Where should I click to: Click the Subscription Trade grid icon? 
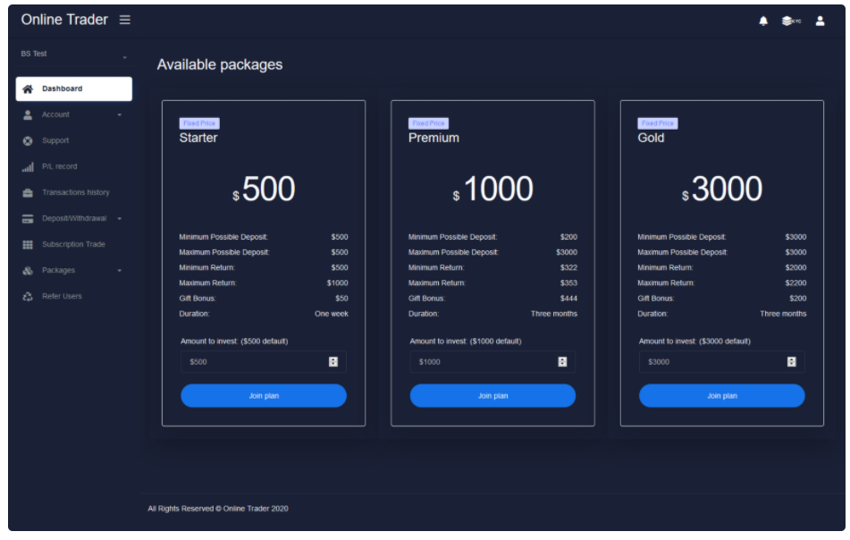(x=28, y=245)
